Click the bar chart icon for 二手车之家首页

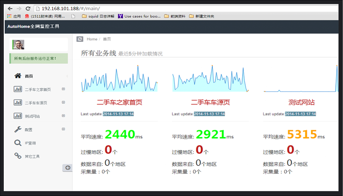(x=18, y=89)
